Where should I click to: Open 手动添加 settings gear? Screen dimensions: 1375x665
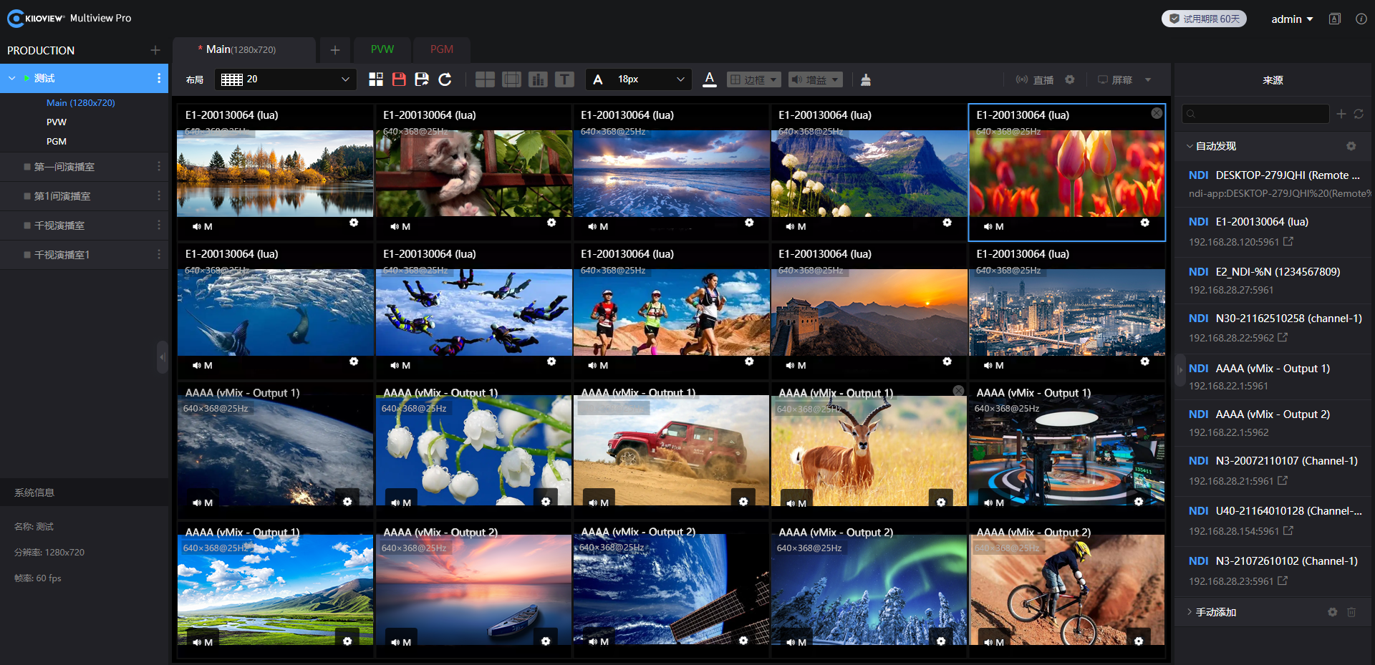(x=1333, y=612)
